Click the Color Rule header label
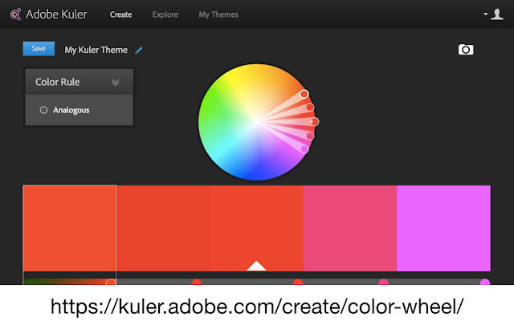The width and height of the screenshot is (514, 329). tap(58, 82)
